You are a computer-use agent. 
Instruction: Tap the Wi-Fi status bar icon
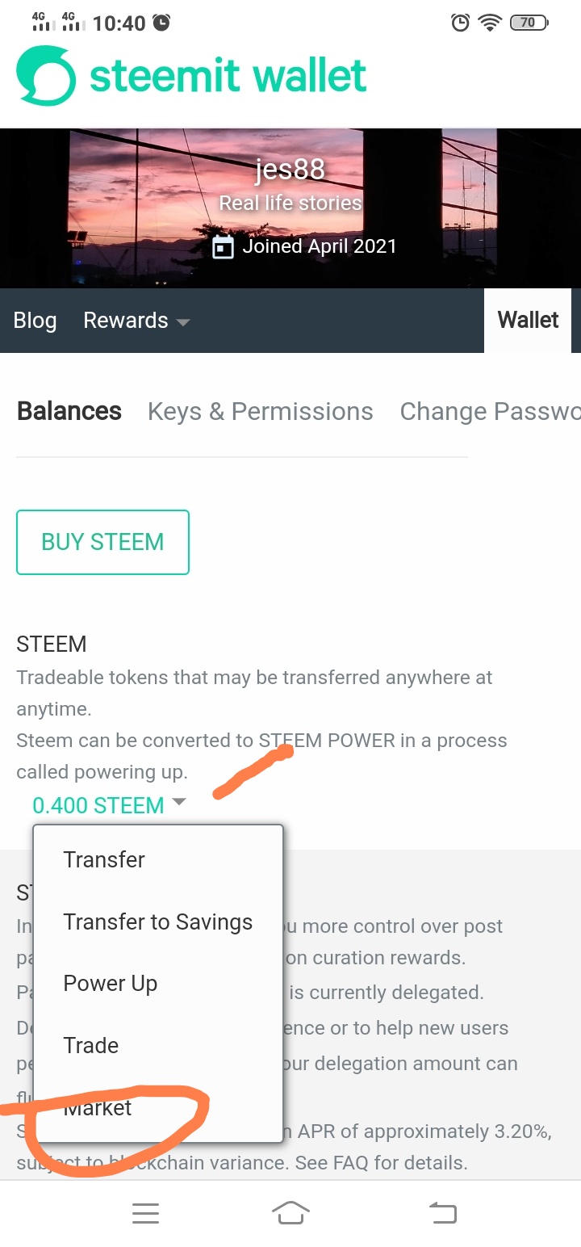(x=490, y=23)
